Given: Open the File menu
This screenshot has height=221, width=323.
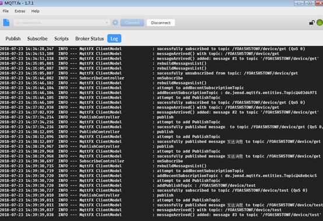Looking at the screenshot, I should (6, 11).
